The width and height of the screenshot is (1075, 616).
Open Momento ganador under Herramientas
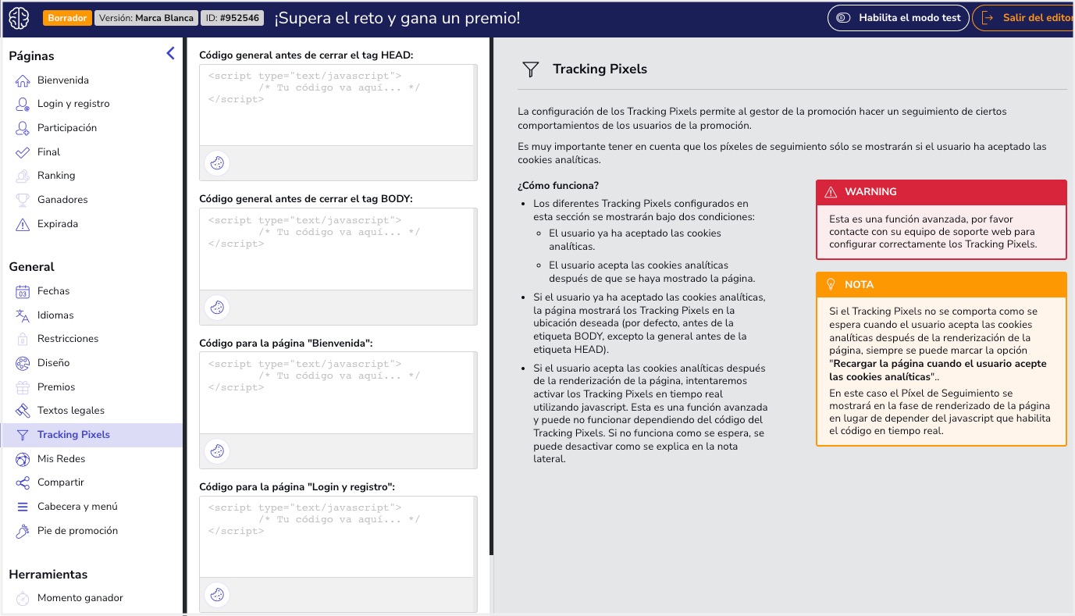point(80,598)
